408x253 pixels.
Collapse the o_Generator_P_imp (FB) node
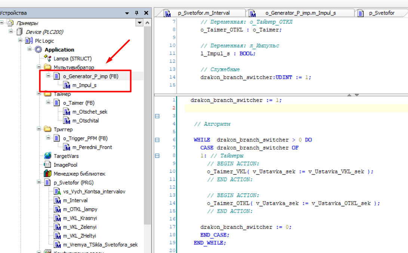(x=48, y=76)
